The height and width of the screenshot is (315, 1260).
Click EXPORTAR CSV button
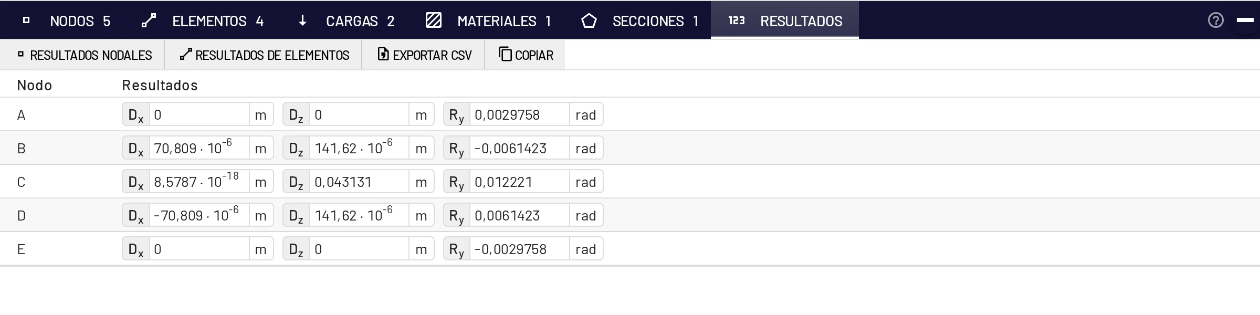point(424,55)
